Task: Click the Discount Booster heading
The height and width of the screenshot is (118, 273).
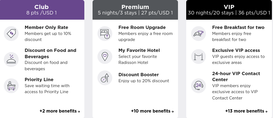Action: click(138, 75)
